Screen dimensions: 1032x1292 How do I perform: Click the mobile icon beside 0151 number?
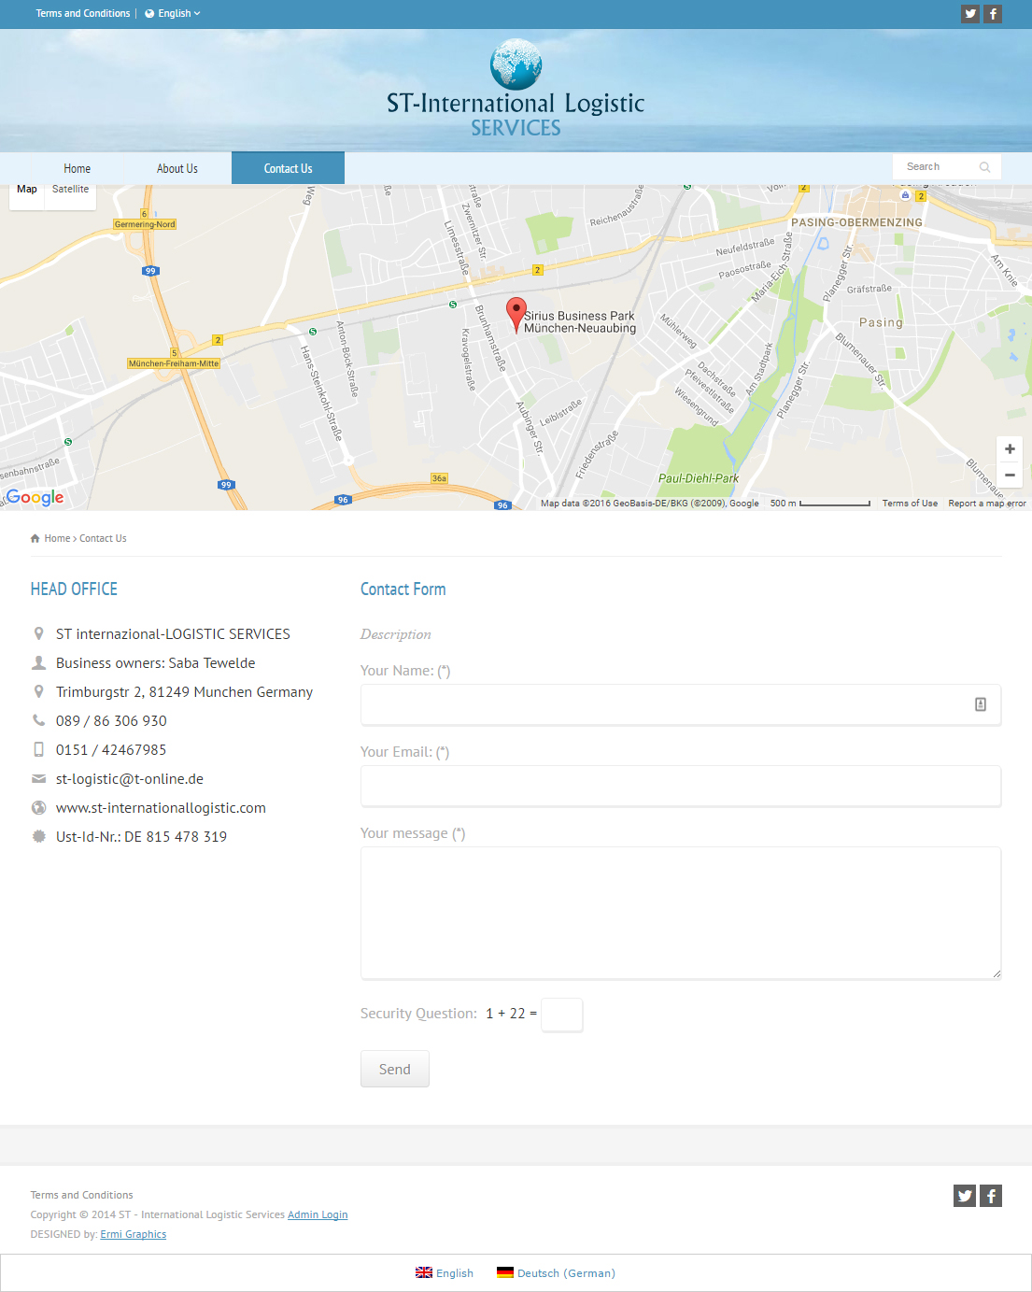[x=38, y=749]
